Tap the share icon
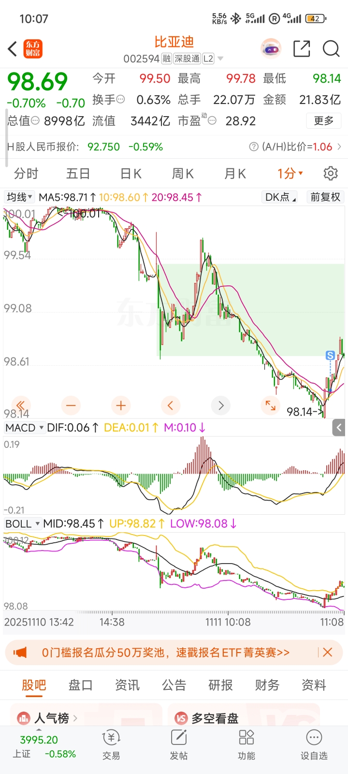The width and height of the screenshot is (348, 774). 302,49
